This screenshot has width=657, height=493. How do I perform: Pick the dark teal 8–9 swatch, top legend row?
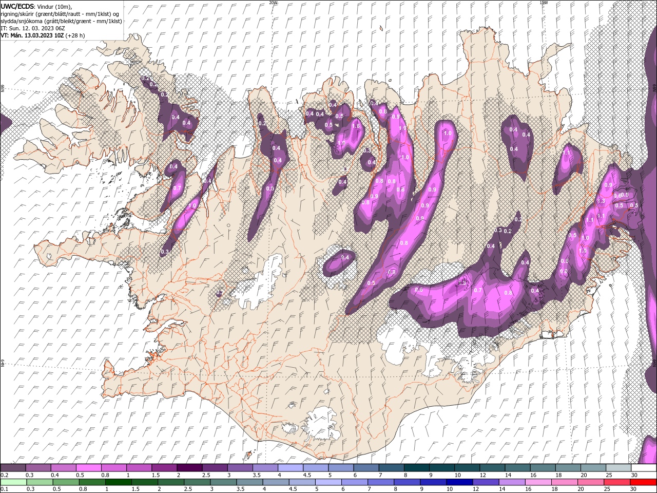tap(417, 468)
